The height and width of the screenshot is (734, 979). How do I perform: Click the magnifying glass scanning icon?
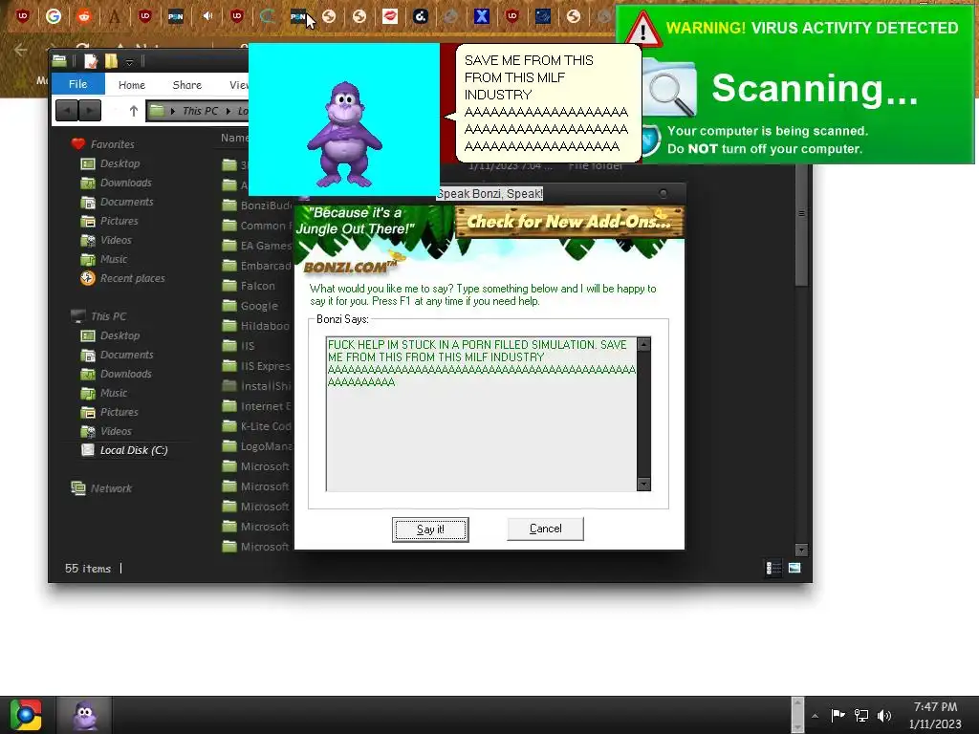click(670, 91)
